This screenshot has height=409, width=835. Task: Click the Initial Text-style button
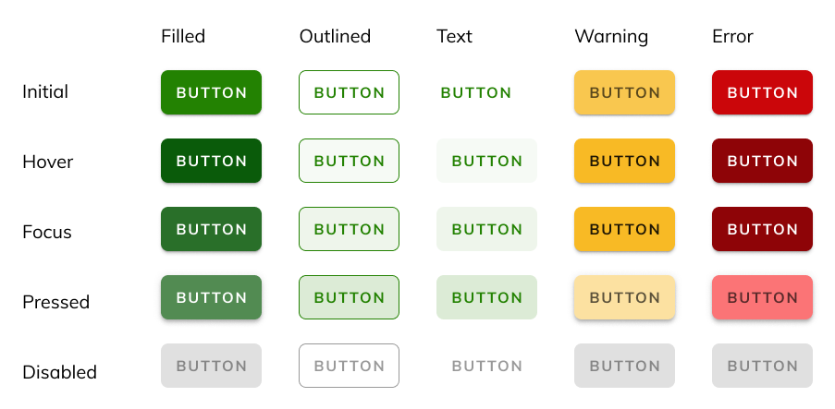click(475, 92)
